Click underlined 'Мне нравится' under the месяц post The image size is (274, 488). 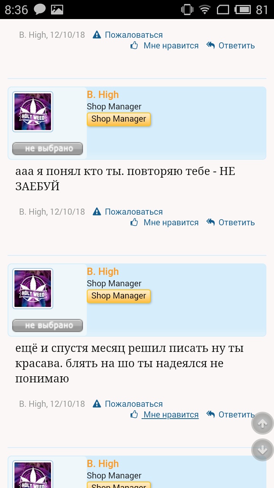171,414
